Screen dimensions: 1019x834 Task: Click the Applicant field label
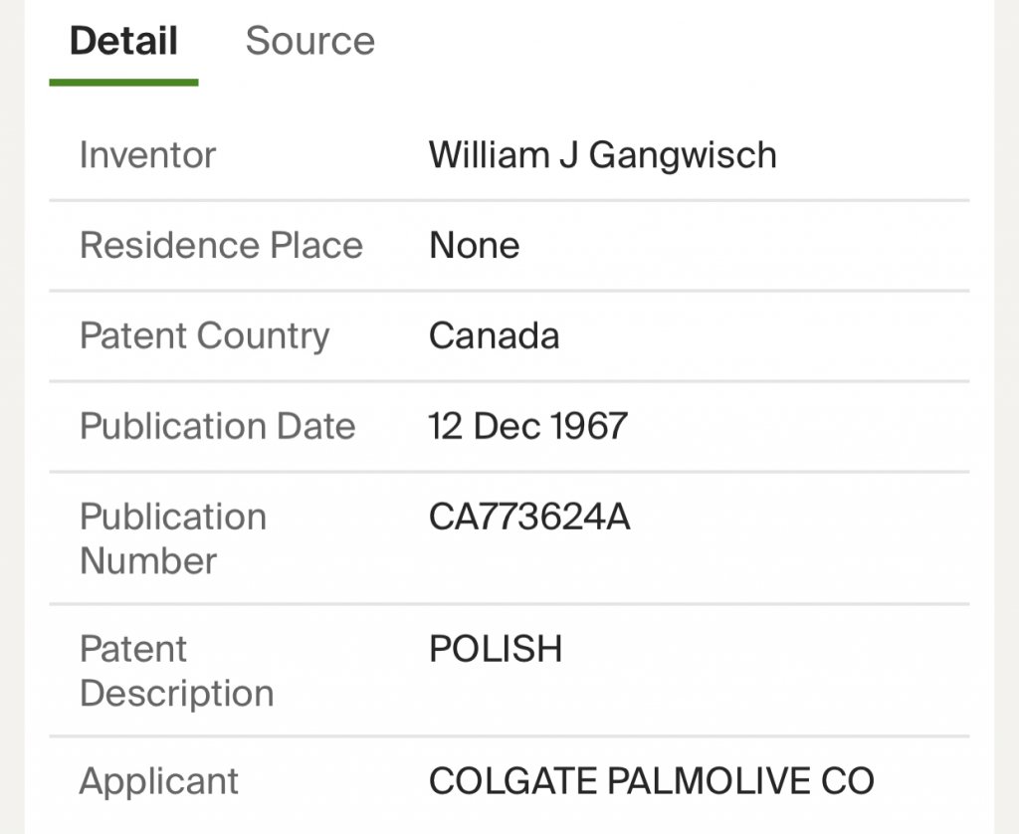click(159, 781)
